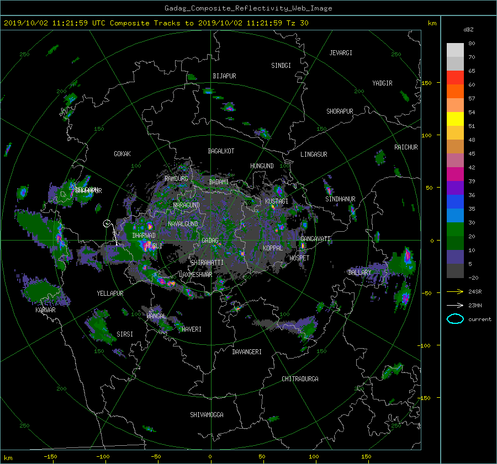Screen dimensions: 497x464
Task: Click the '-100' tick on right km axis
Action: (424, 345)
